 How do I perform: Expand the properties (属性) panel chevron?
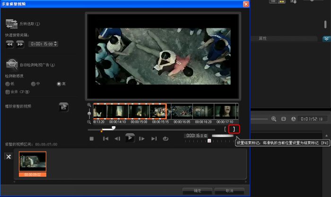tap(326, 39)
